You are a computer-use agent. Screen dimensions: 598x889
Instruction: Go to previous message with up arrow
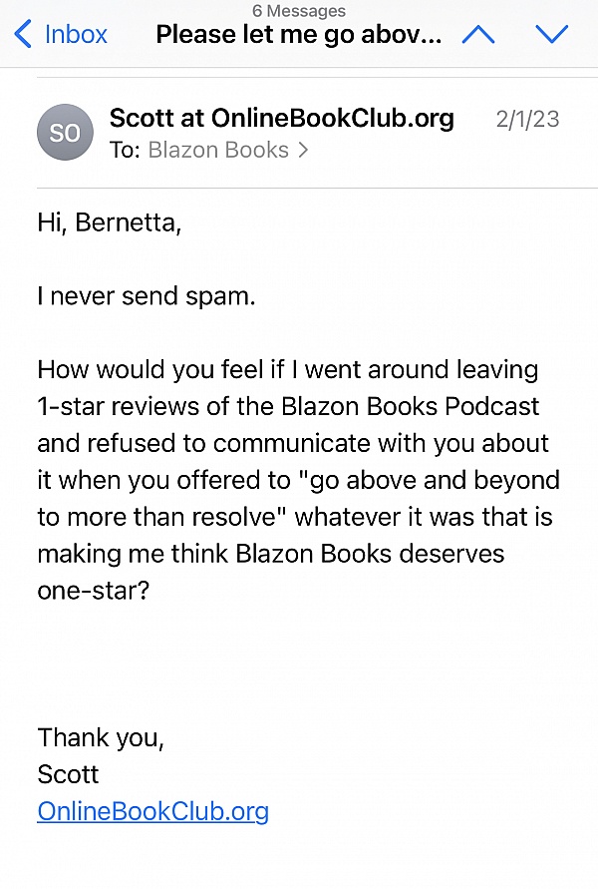click(x=478, y=35)
